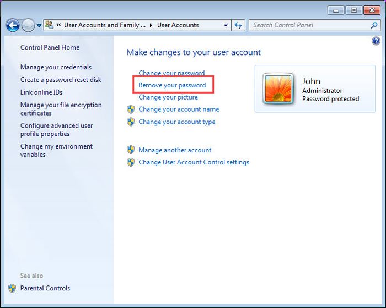The width and height of the screenshot is (386, 308).
Task: Open Help with the question mark icon
Action: 376,41
